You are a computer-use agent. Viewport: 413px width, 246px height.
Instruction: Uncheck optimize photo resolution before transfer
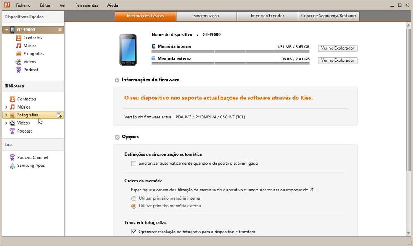pos(134,232)
